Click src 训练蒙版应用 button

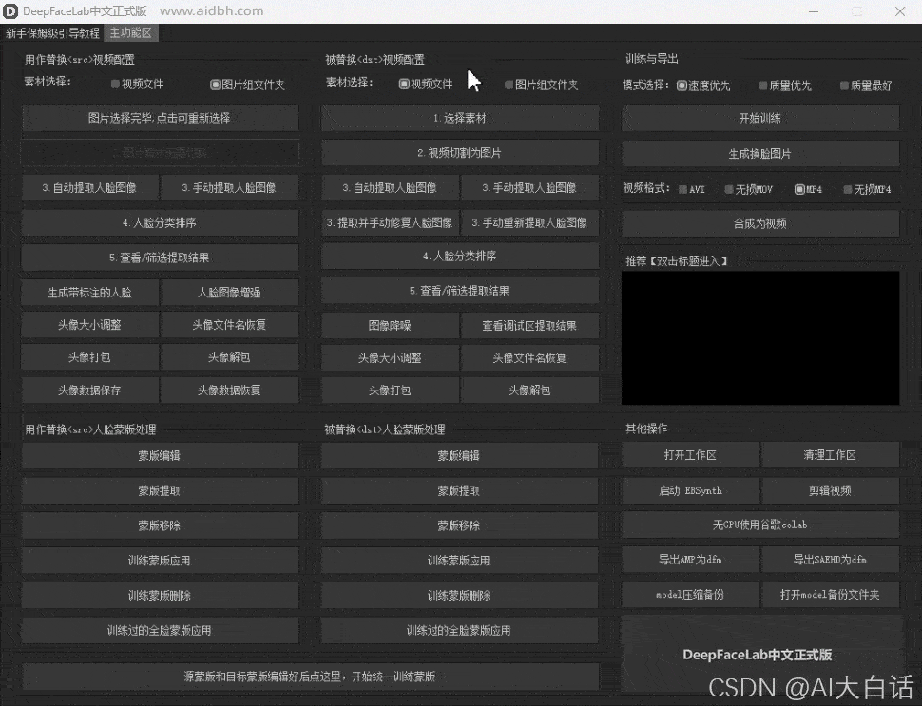pos(160,561)
